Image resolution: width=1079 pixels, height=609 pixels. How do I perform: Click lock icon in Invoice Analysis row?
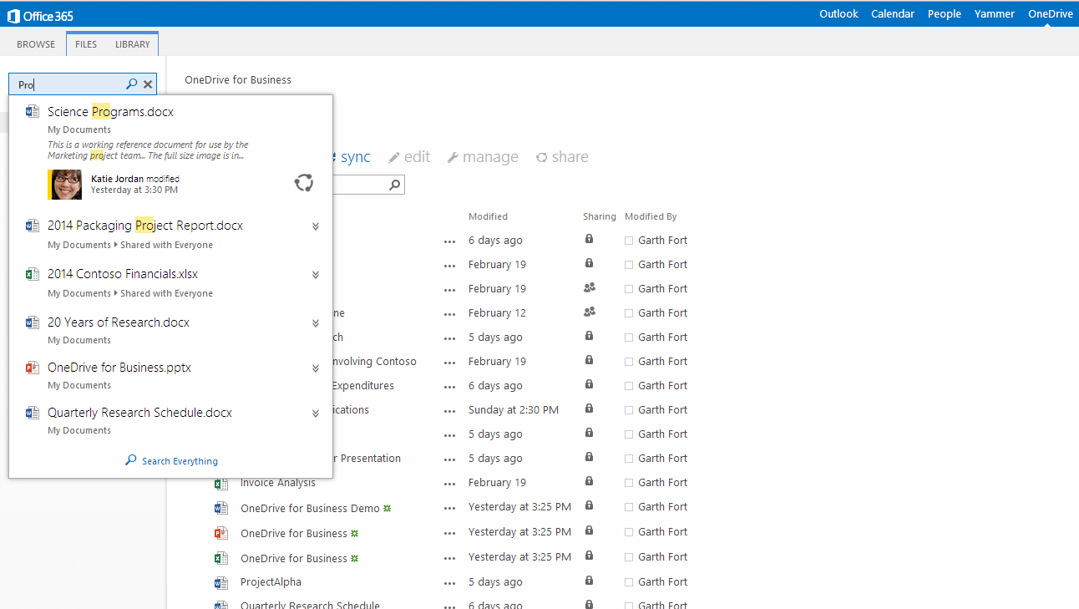point(589,482)
